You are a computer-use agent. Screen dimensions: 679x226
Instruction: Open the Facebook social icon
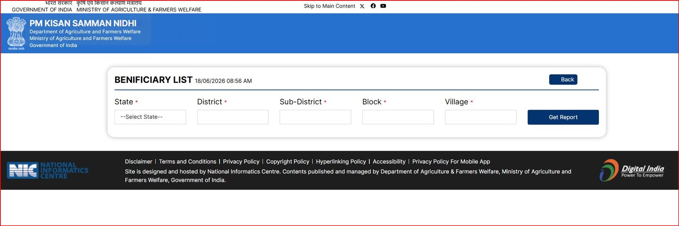click(x=373, y=6)
